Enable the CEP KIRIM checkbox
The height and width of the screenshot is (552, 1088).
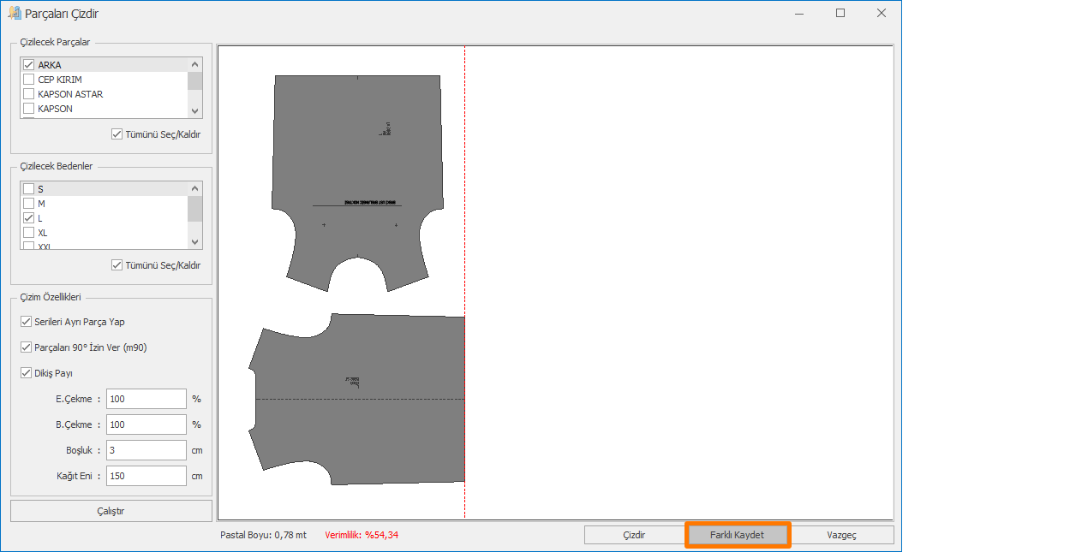29,80
